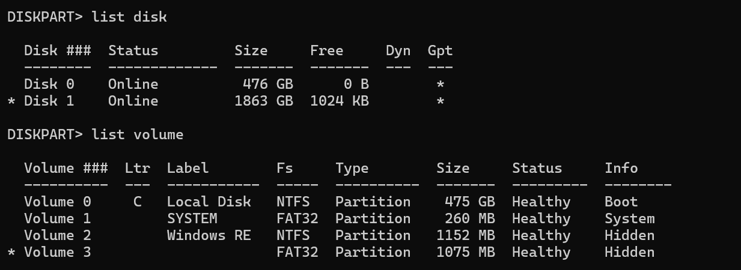Click the 1024 KB free space value
The width and height of the screenshot is (741, 270).
pyautogui.click(x=339, y=101)
